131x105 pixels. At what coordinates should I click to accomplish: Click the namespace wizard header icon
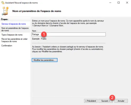(5, 11)
